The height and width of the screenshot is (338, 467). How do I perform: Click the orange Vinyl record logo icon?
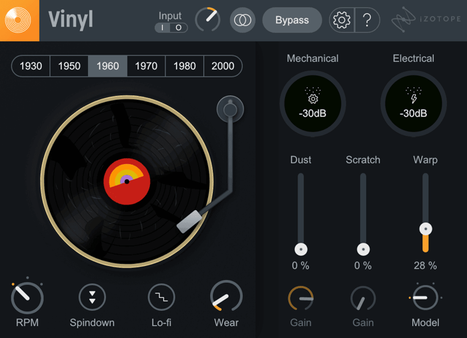tap(19, 20)
